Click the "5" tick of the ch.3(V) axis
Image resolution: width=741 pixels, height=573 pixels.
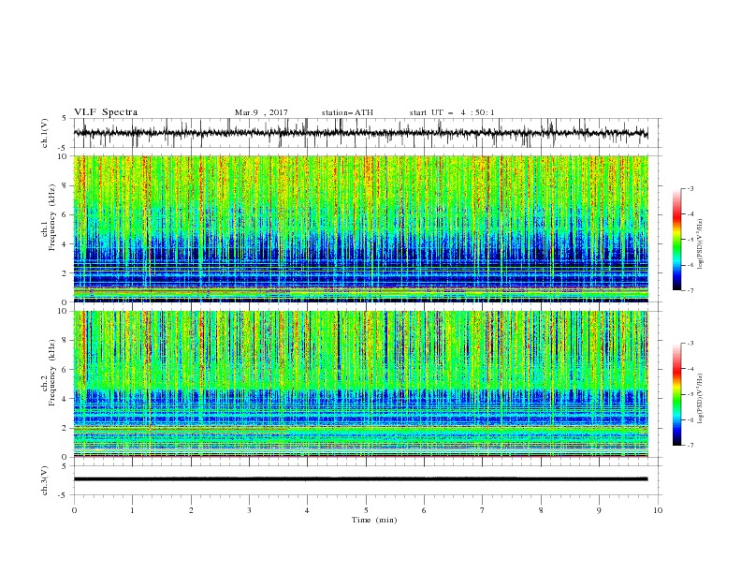[x=65, y=465]
